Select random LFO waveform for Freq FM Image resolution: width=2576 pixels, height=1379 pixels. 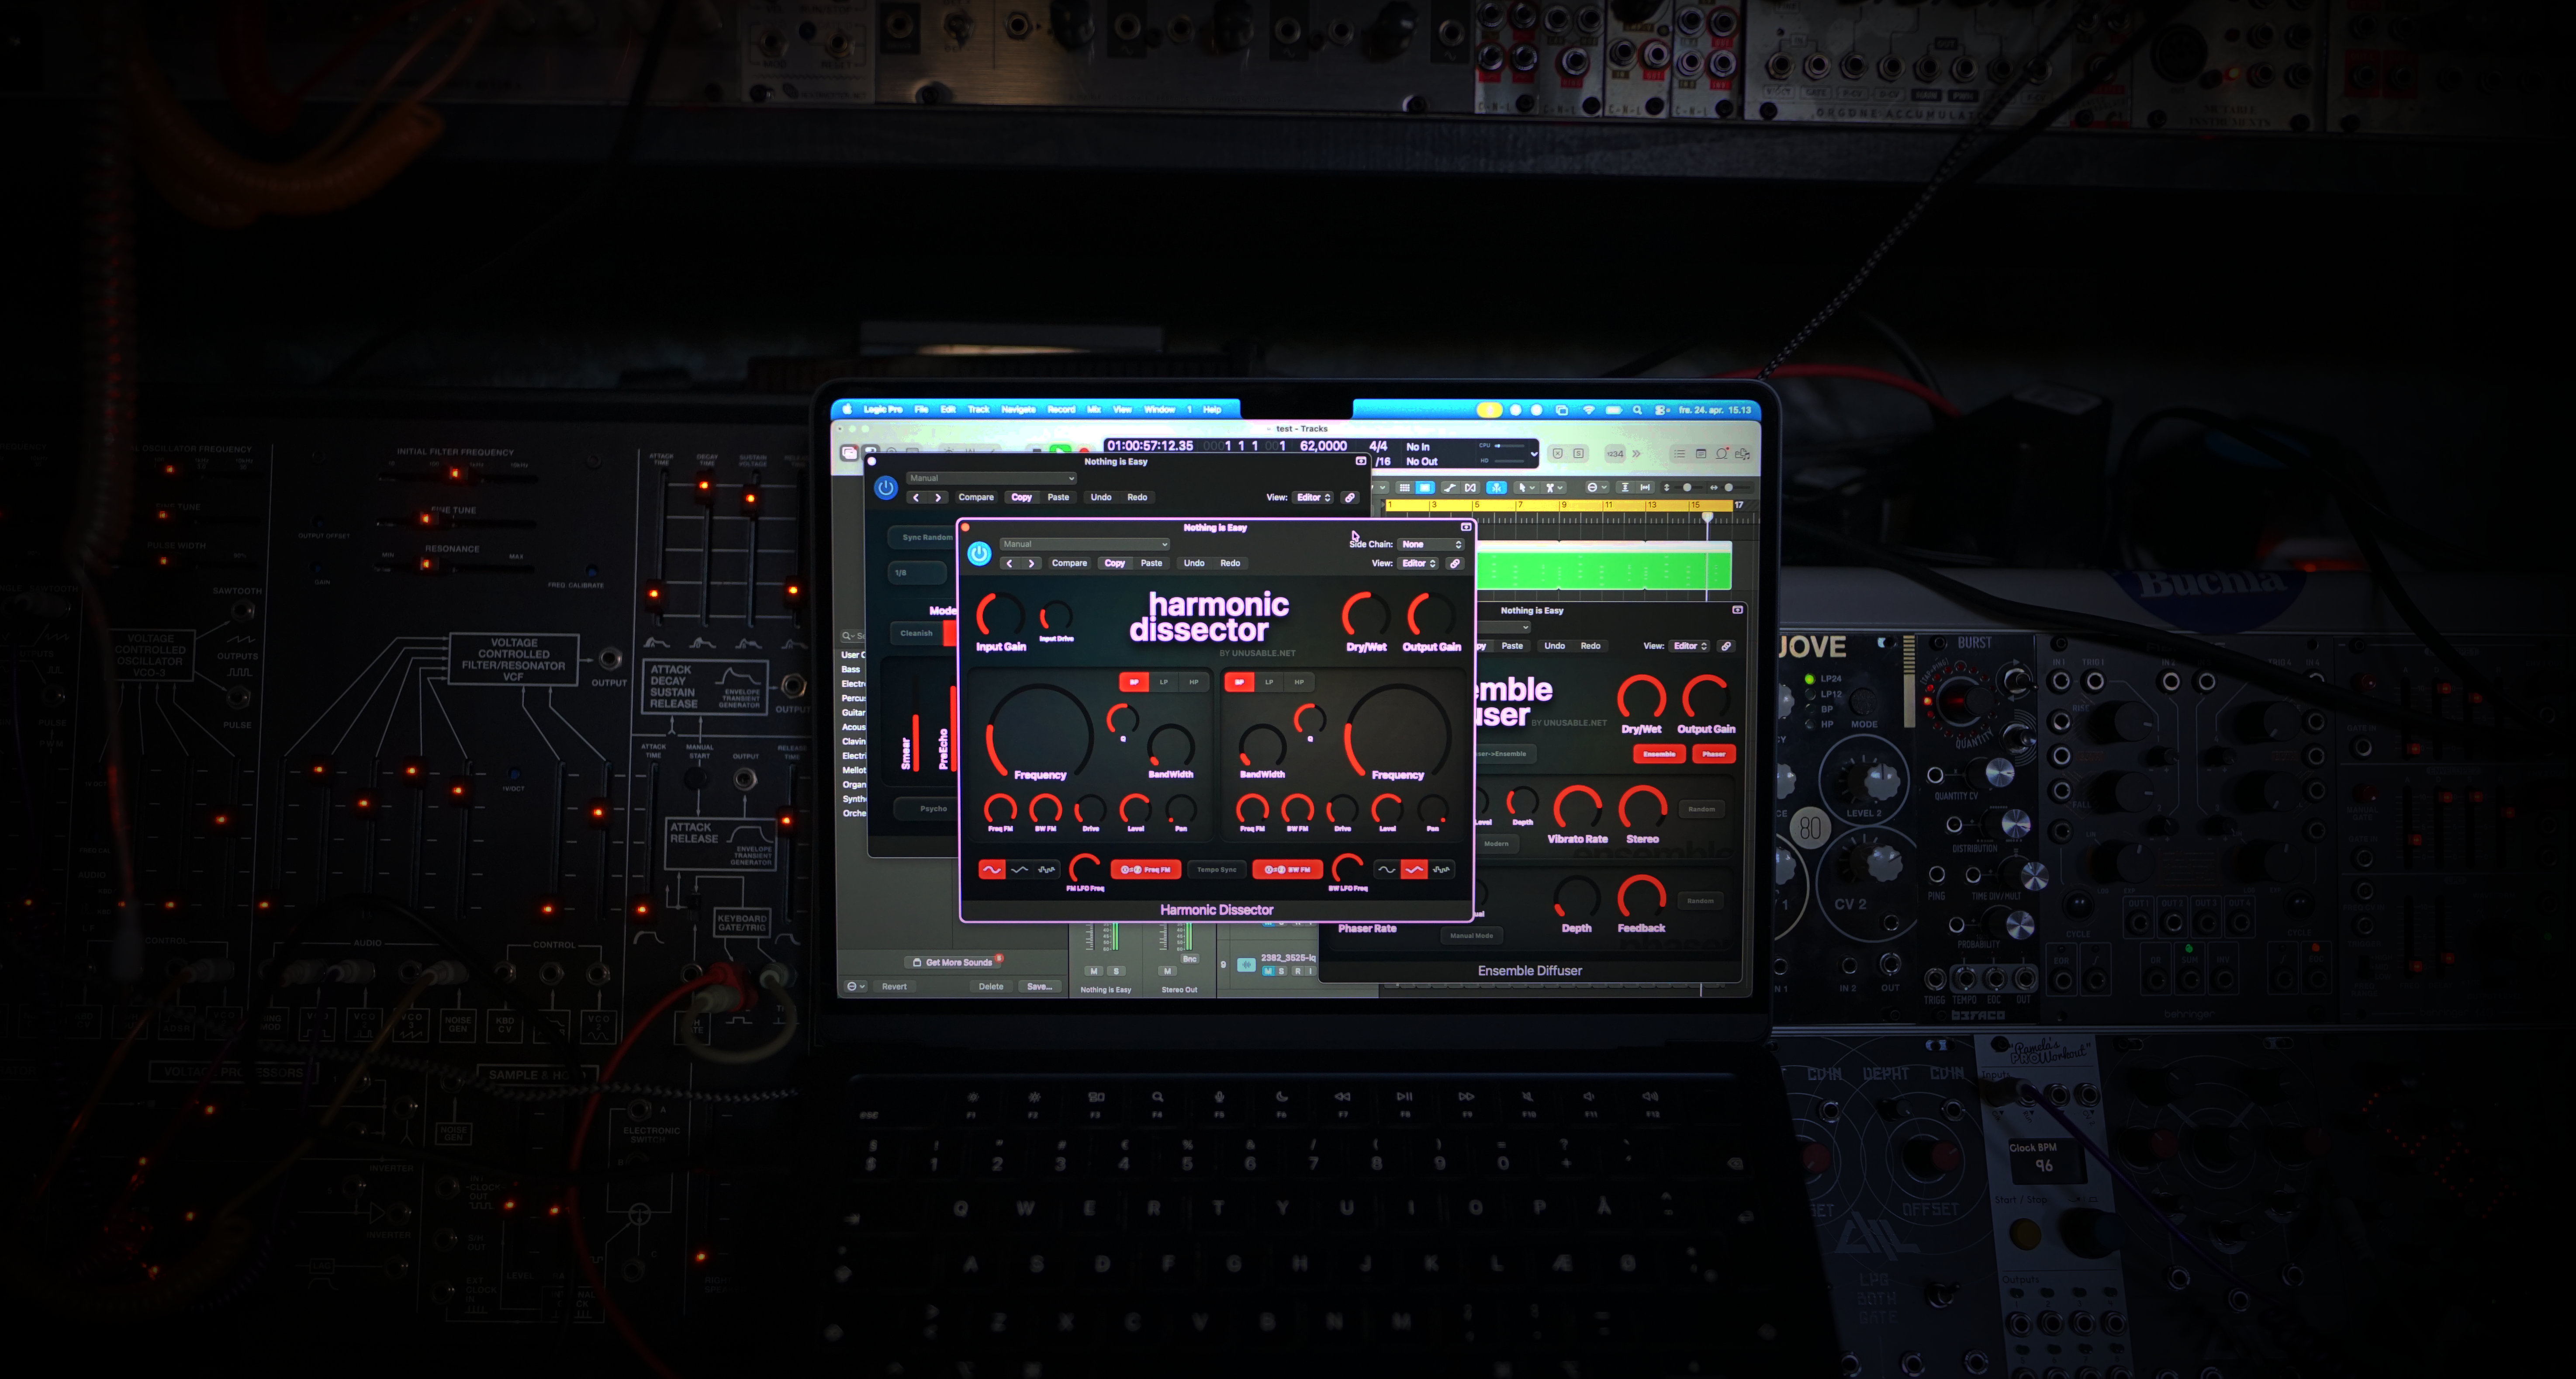(x=1046, y=870)
